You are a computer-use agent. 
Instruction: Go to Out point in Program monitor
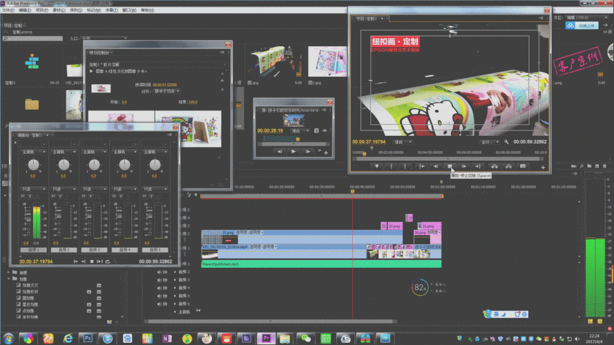pyautogui.click(x=478, y=166)
